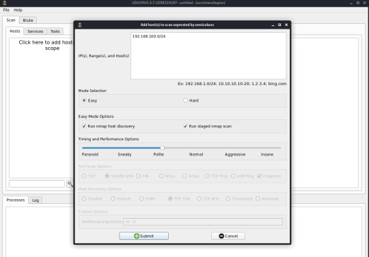Click the host filter search field
Image resolution: width=369 pixels, height=257 pixels.
[37, 184]
